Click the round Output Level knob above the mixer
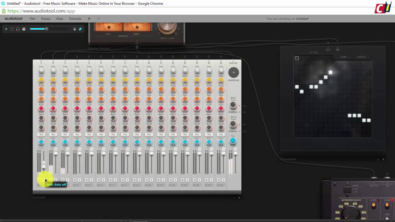 (x=167, y=28)
